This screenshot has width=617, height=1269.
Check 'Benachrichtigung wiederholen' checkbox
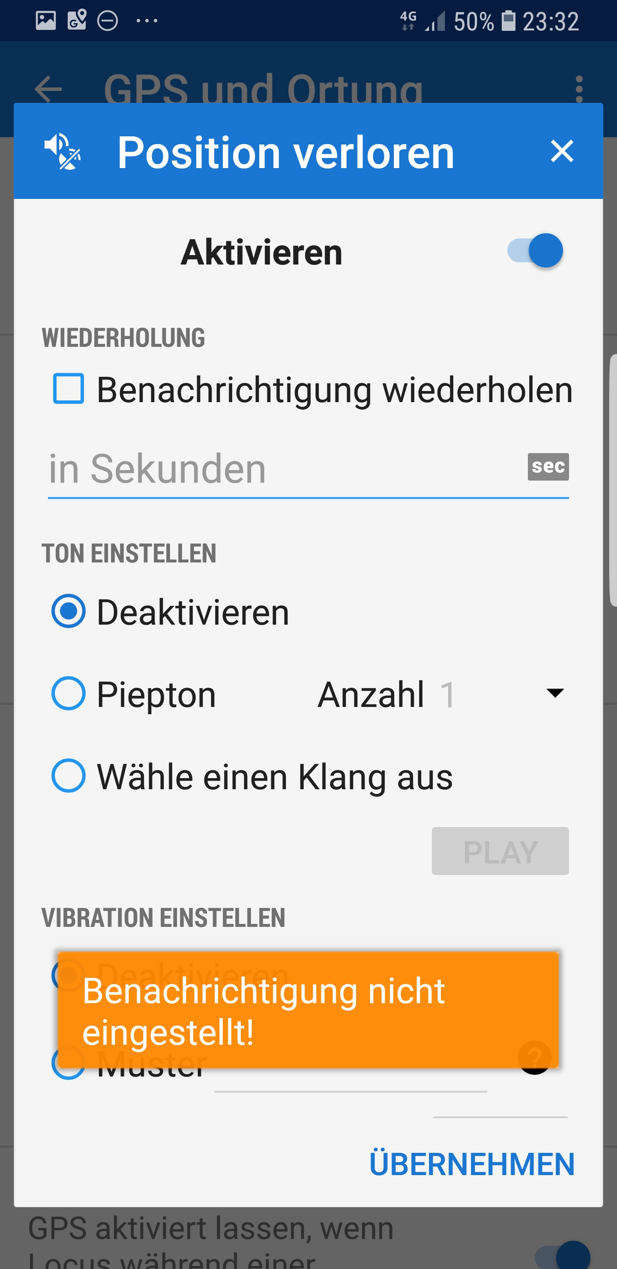click(x=69, y=389)
